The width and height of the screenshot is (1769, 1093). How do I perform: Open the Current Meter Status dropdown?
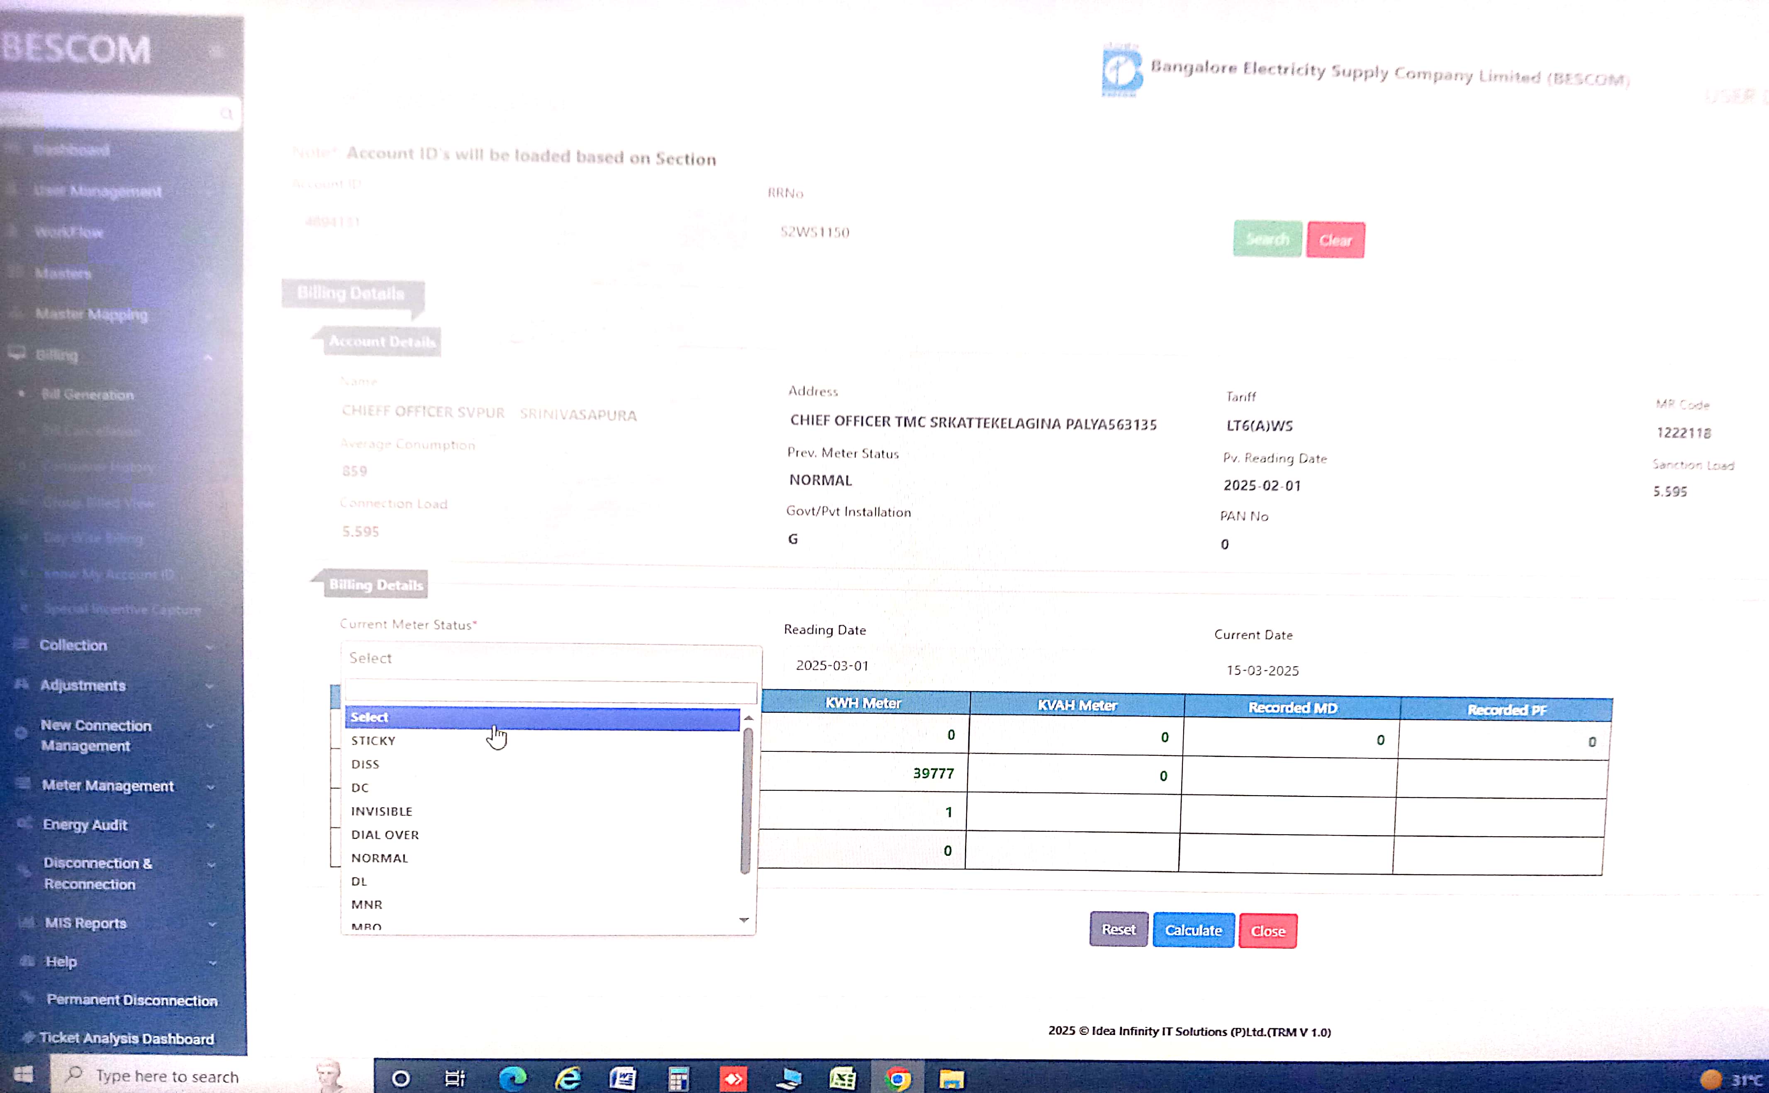[551, 658]
